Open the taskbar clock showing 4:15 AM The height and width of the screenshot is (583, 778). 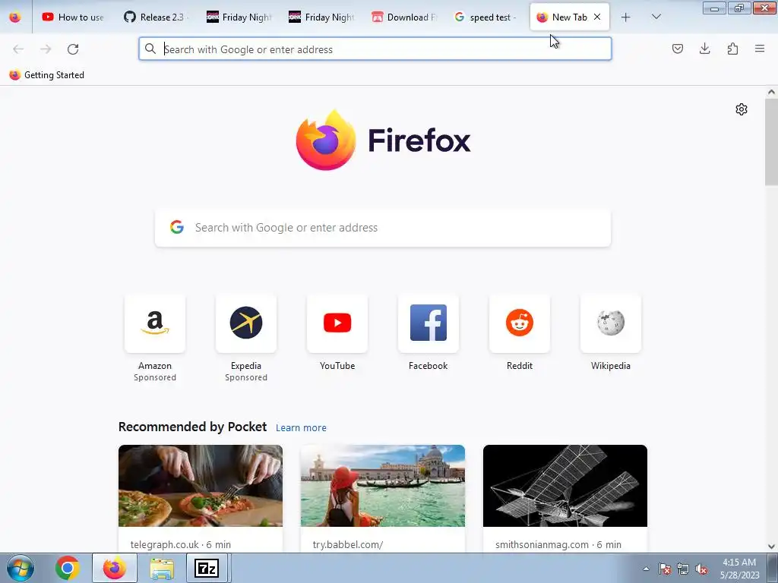point(739,569)
